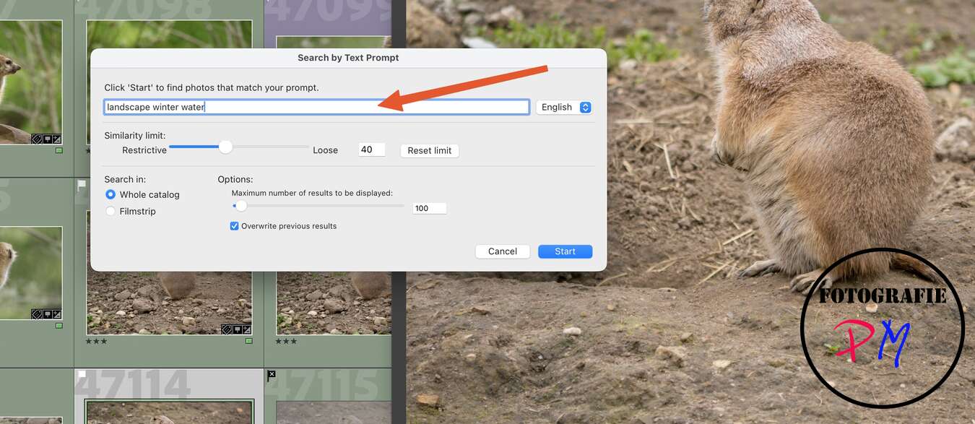Click the Similarity limit slider handle
975x424 pixels.
pos(226,147)
